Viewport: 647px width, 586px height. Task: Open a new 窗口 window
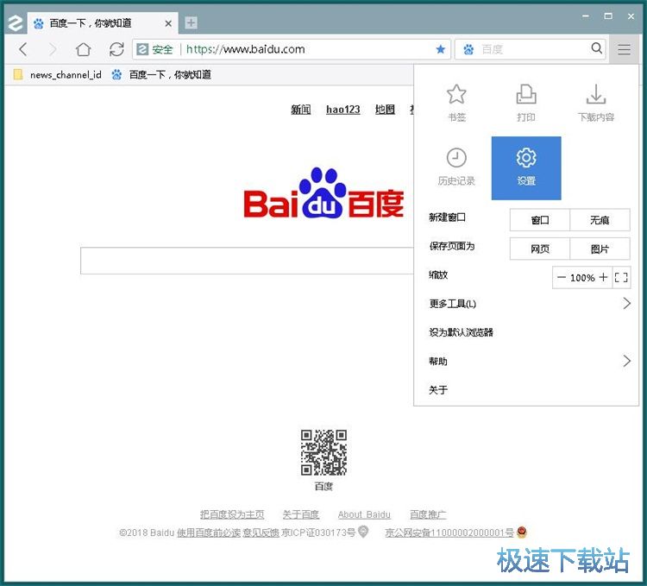540,220
